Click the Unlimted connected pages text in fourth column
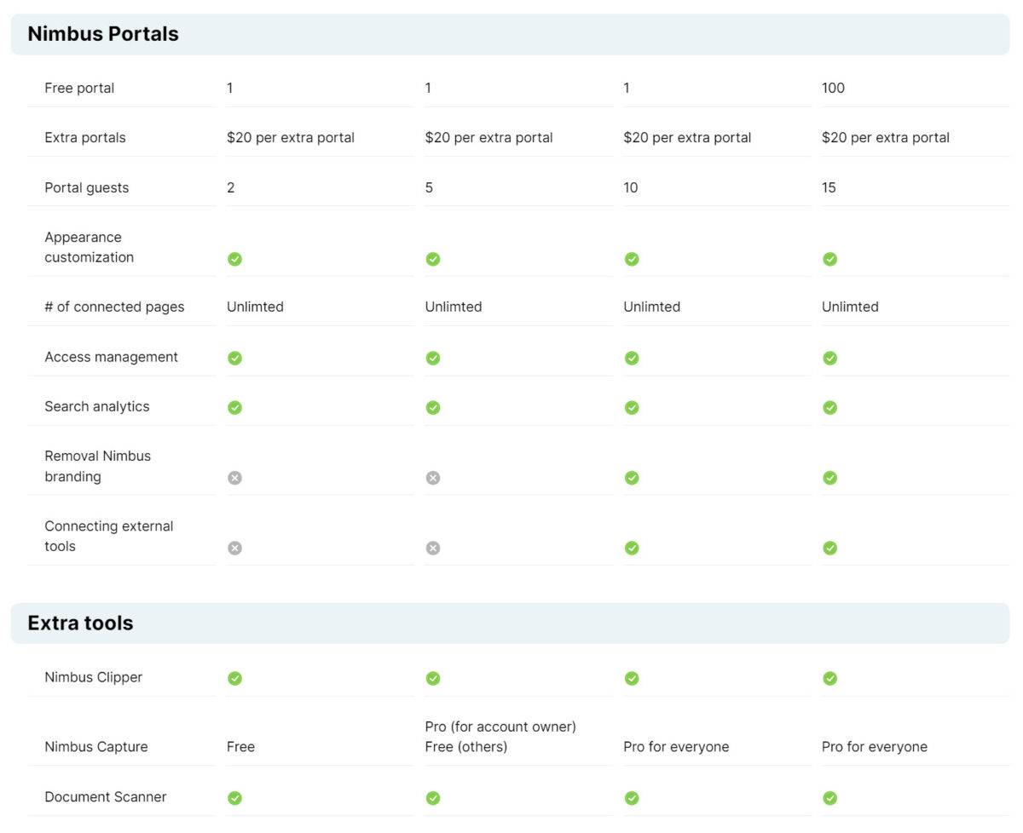Image resolution: width=1023 pixels, height=833 pixels. tap(850, 307)
